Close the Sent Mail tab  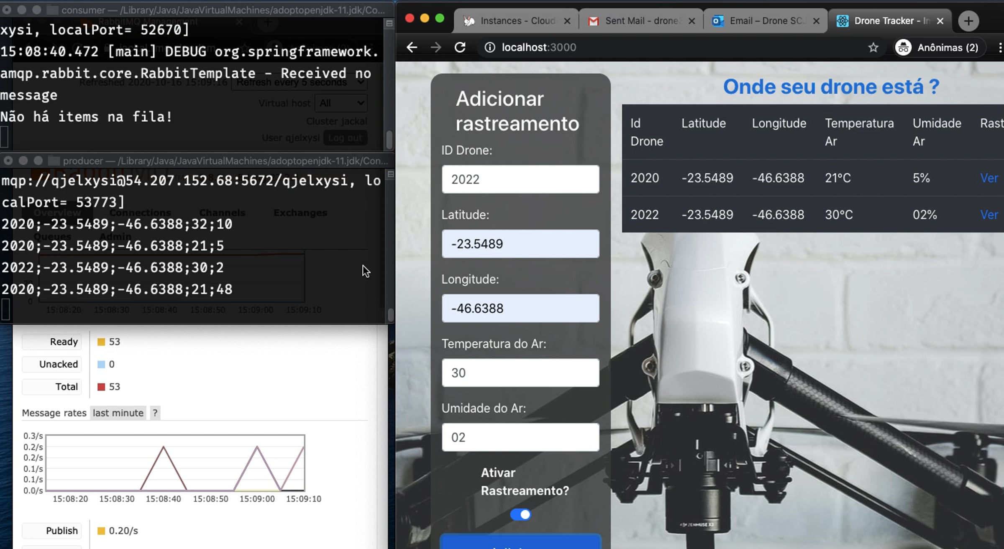pyautogui.click(x=692, y=21)
